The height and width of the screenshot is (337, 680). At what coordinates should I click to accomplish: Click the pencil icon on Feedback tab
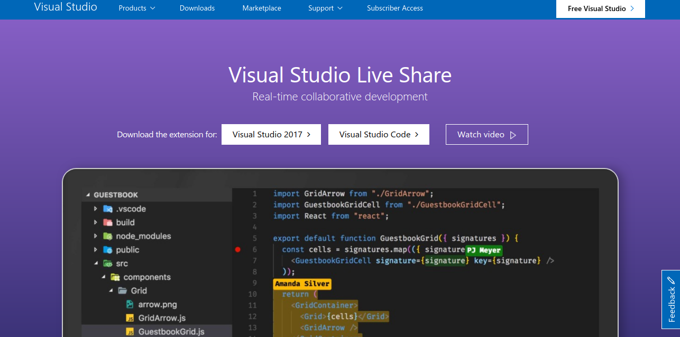point(671,280)
